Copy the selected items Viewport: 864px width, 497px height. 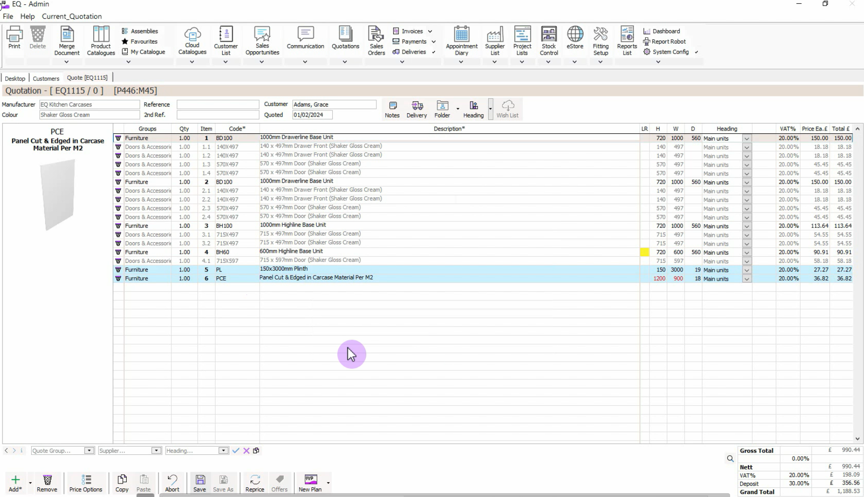point(122,483)
